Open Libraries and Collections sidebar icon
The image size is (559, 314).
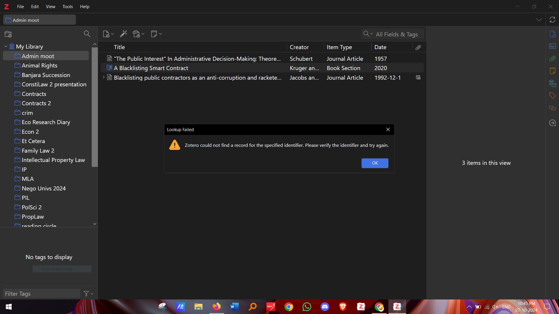(x=552, y=83)
